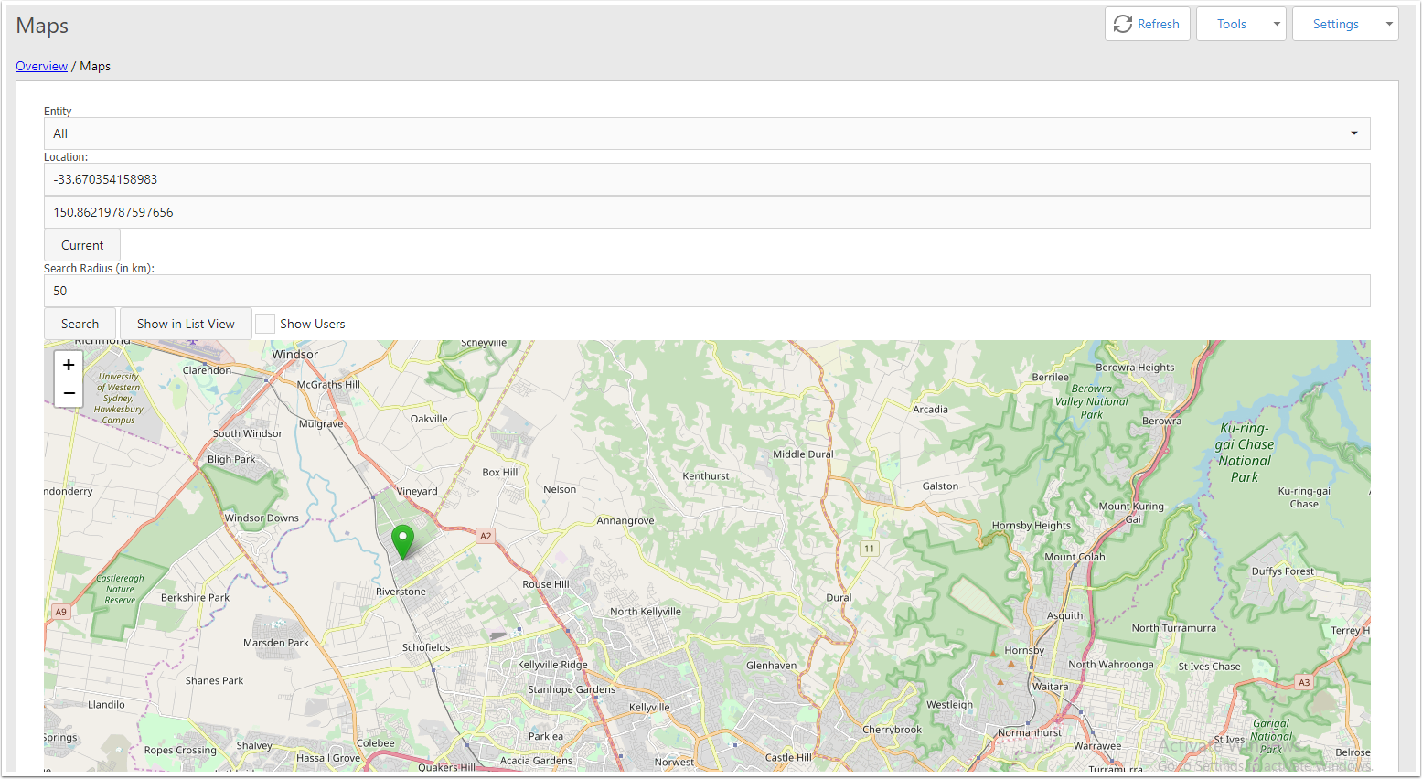The height and width of the screenshot is (779, 1422).
Task: Click the latitude input field
Action: pyautogui.click(x=707, y=179)
